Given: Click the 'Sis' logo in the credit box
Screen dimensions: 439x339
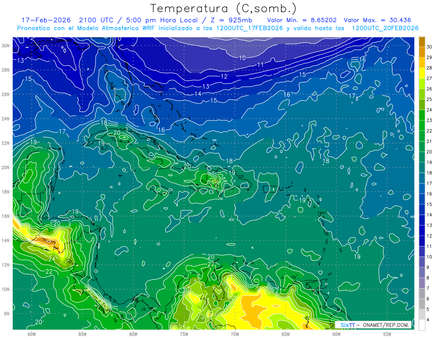Looking at the screenshot, I should pyautogui.click(x=344, y=325).
